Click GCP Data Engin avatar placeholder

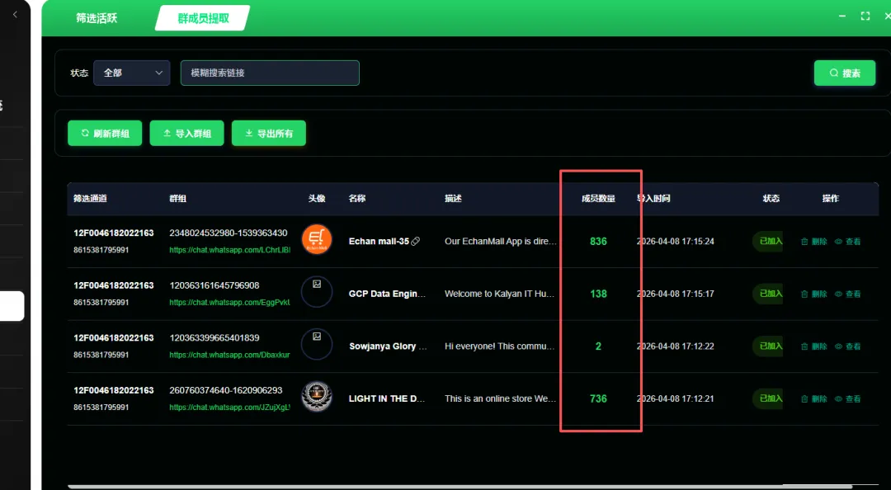[x=317, y=292]
